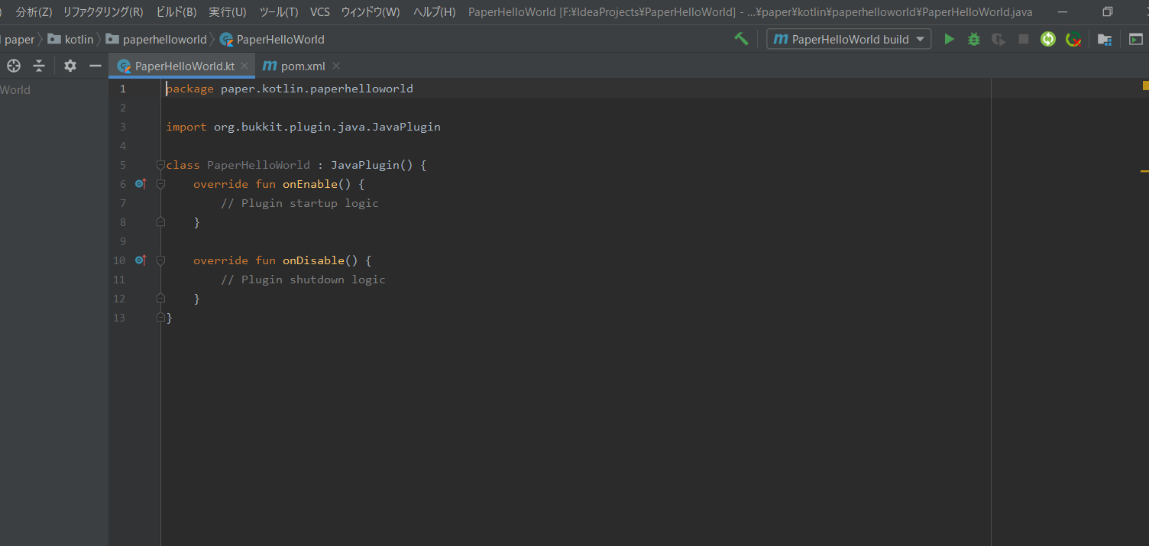
Task: Click line number 9 in gutter
Action: (122, 241)
